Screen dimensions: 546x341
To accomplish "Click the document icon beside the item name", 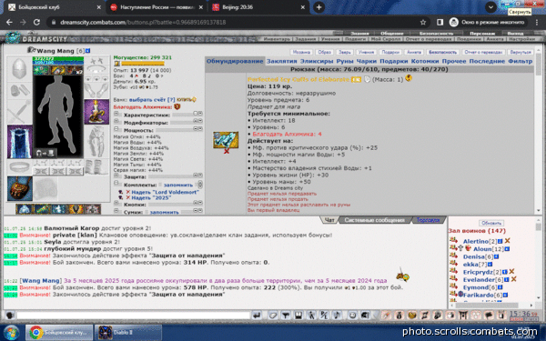I will pyautogui.click(x=367, y=79).
